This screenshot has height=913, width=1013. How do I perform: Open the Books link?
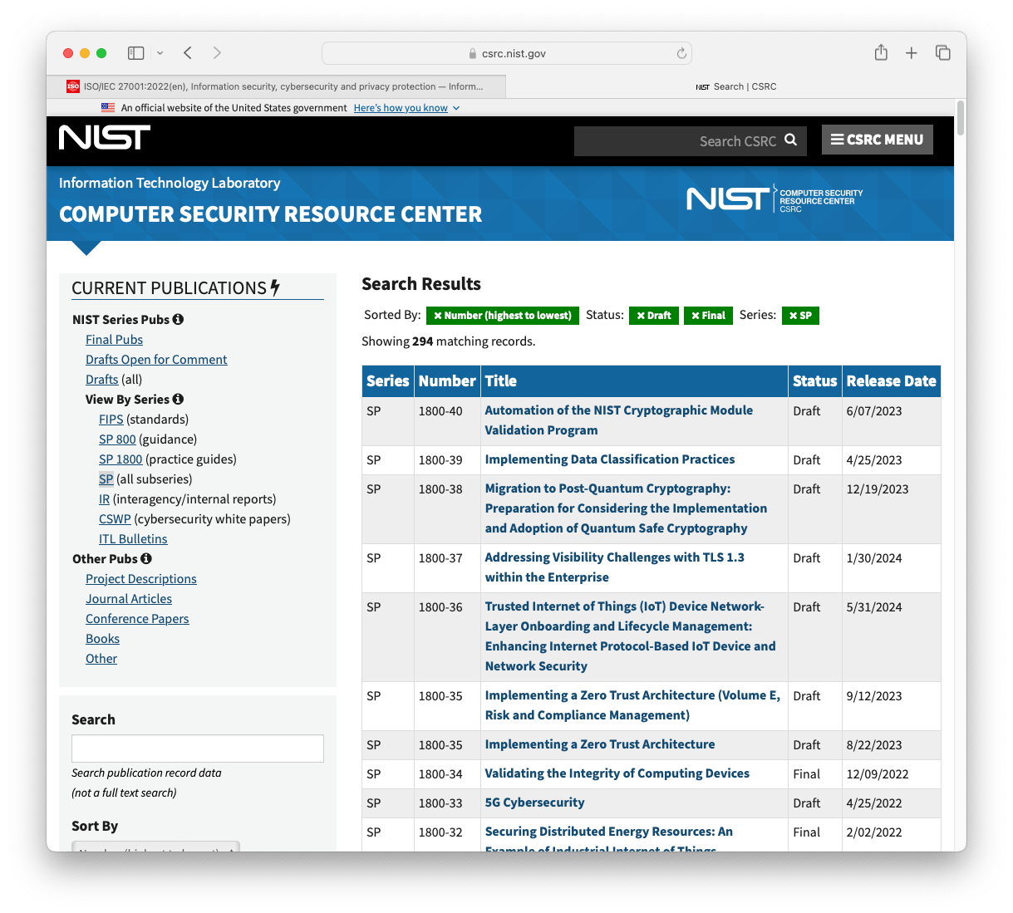[x=102, y=639]
